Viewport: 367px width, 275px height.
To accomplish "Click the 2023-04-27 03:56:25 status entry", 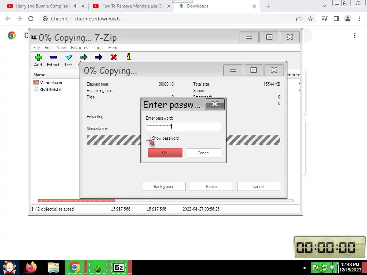I will click(x=201, y=209).
